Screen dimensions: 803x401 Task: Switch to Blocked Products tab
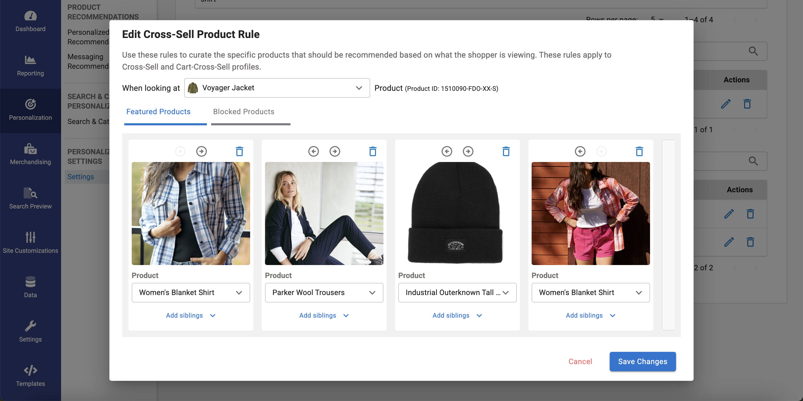tap(251, 112)
